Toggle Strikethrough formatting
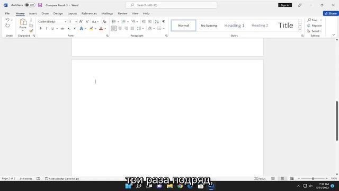 point(63,28)
